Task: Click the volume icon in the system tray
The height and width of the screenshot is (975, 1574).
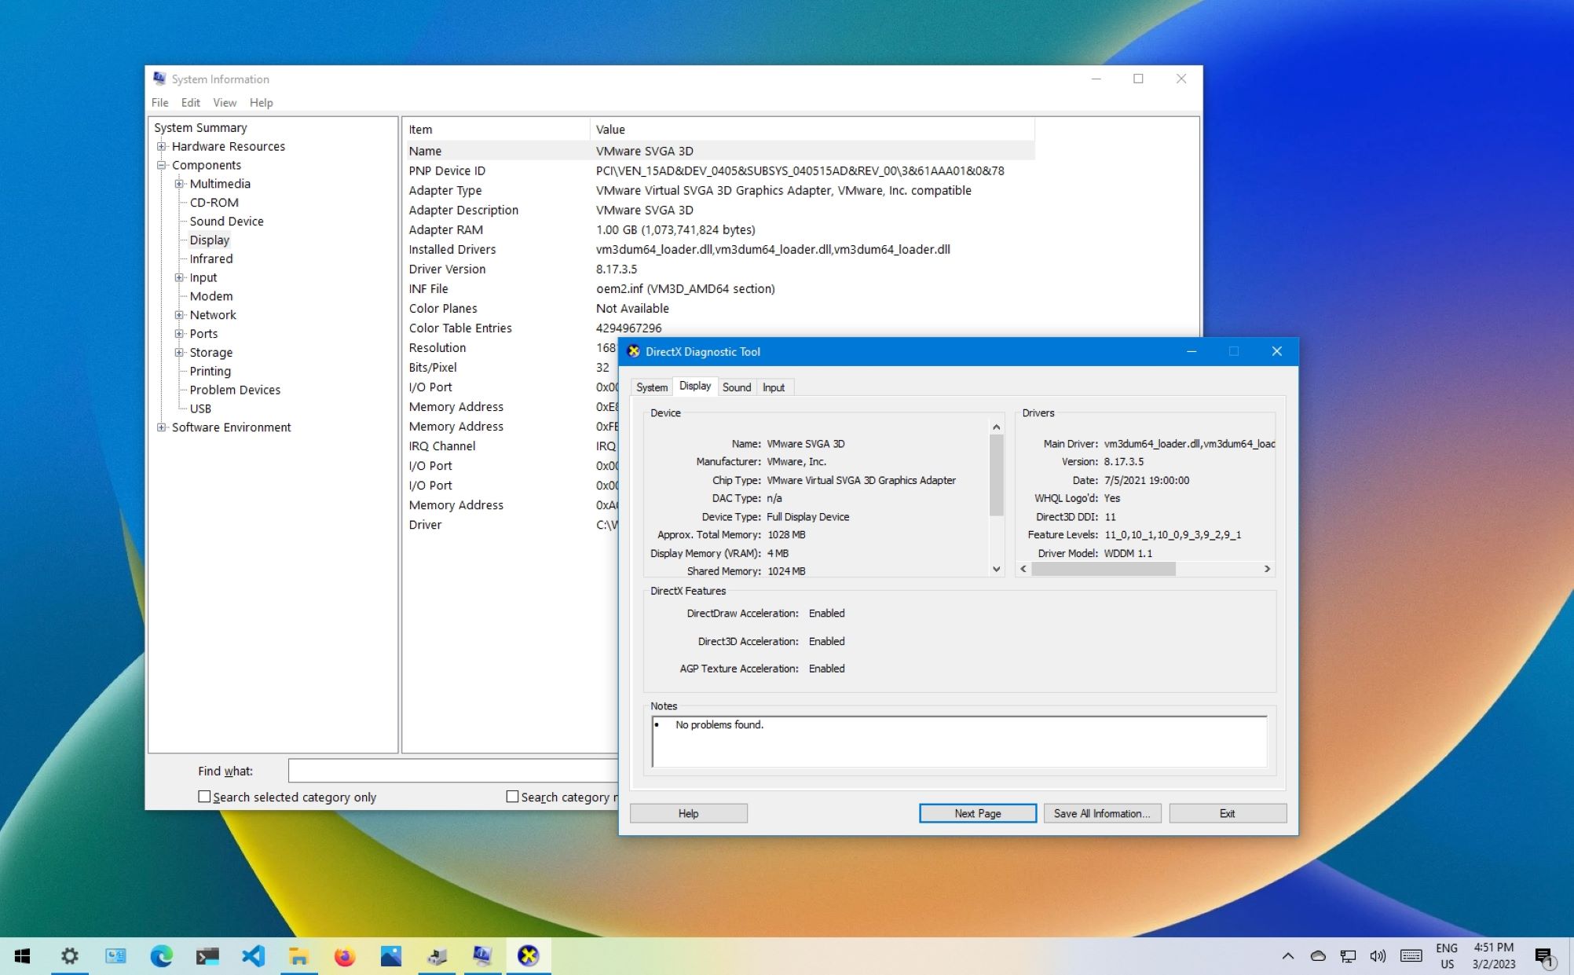Action: coord(1378,956)
